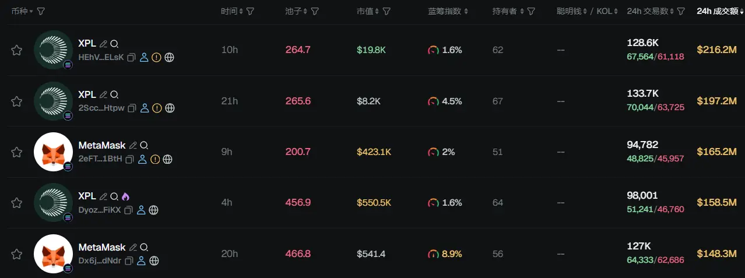This screenshot has height=278, width=745.
Task: Click the flame icon on the 4h XPL row
Action: point(126,196)
